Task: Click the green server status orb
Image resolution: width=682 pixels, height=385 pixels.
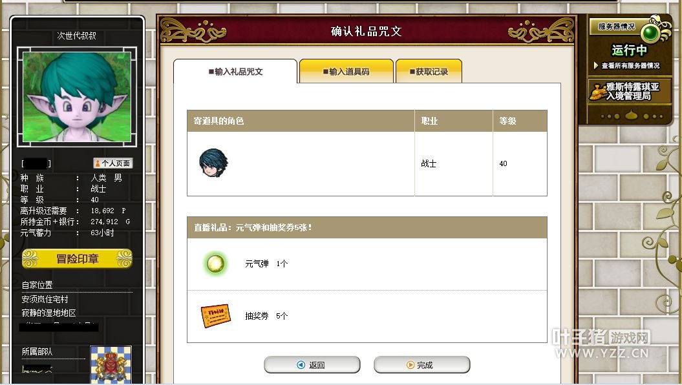Action: (652, 33)
